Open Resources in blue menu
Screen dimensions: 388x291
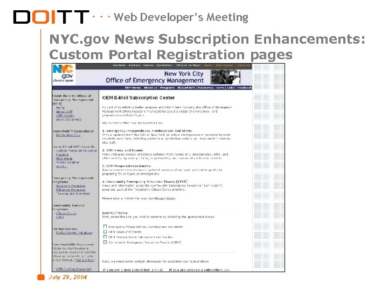(x=206, y=88)
